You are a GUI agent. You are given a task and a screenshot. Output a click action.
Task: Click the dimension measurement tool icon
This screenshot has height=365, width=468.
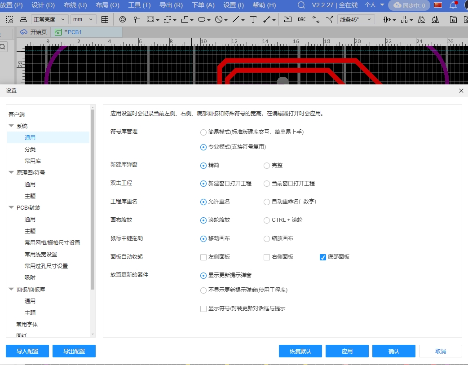pos(267,20)
